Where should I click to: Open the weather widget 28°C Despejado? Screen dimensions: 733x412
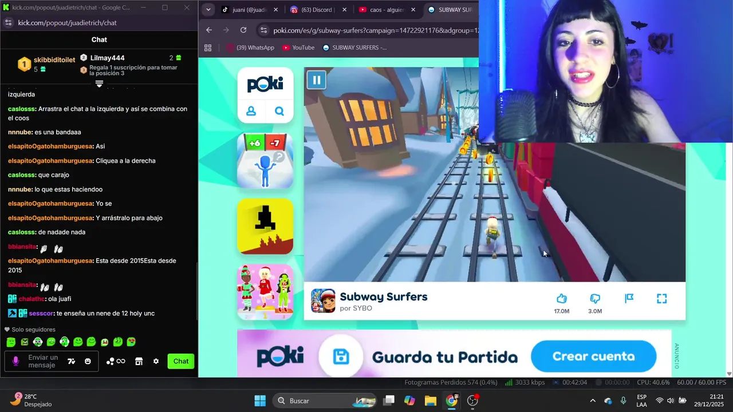click(31, 400)
